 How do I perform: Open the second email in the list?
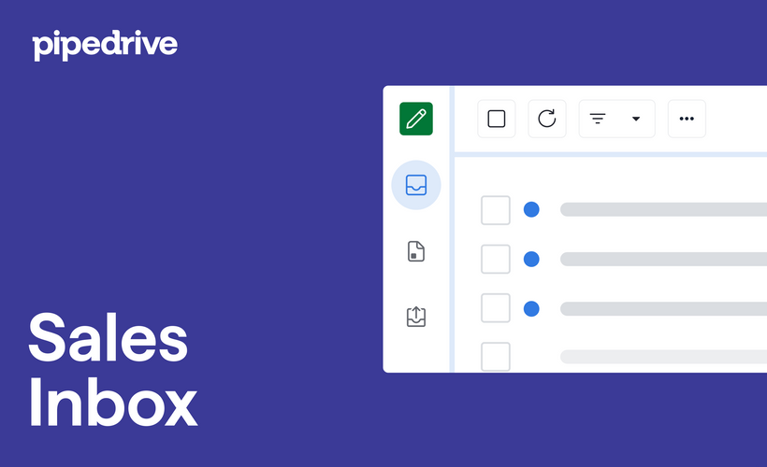pos(662,259)
